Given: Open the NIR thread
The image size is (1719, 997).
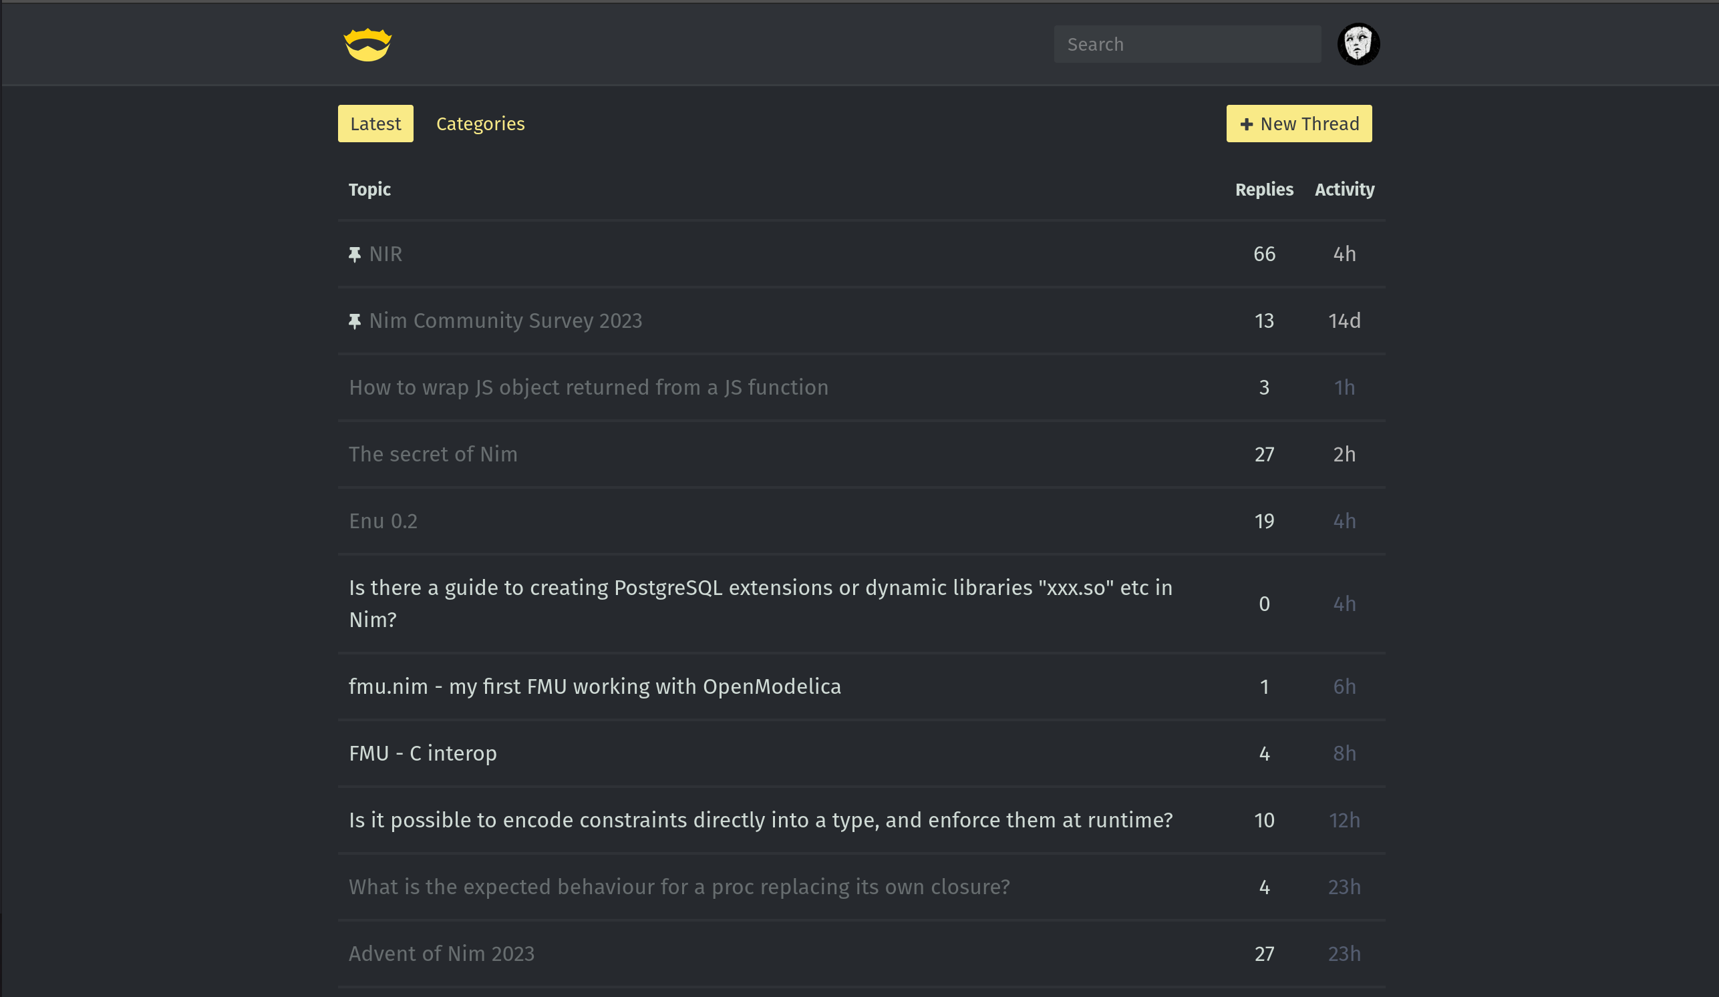Looking at the screenshot, I should 385,254.
